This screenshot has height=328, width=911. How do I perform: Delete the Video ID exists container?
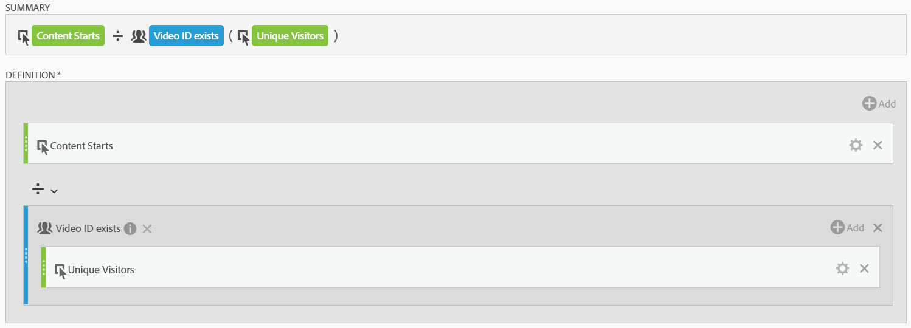click(x=878, y=228)
